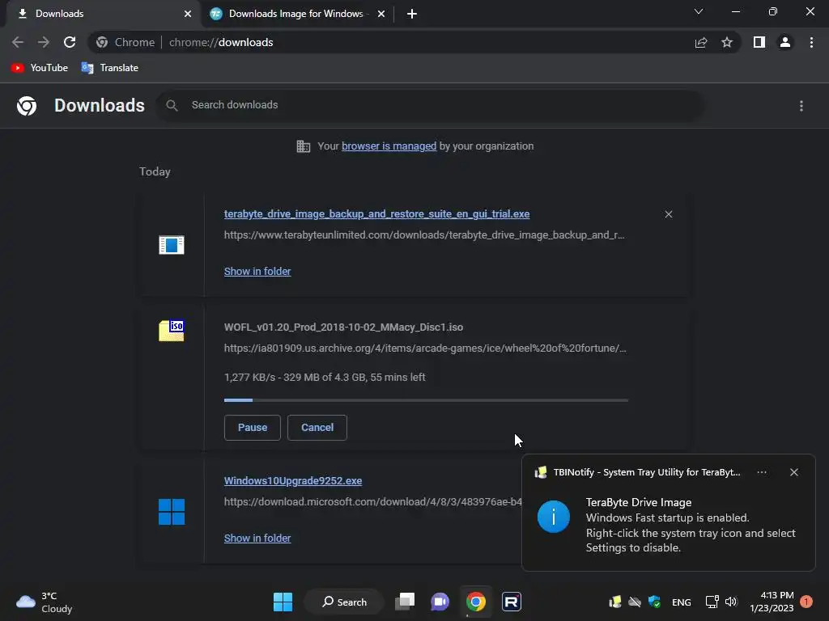Open the browser is managed link

(x=389, y=146)
